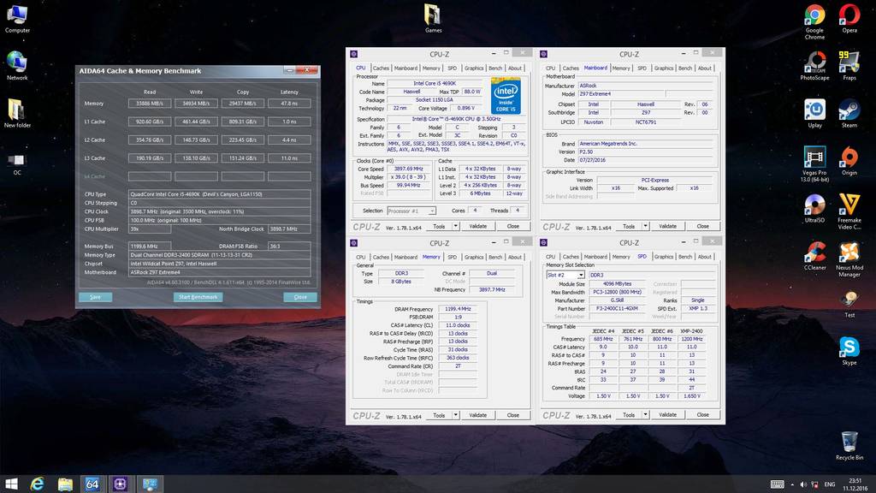
Task: Open the Caches tab in CPU-Z CPU-tab window
Action: (381, 68)
